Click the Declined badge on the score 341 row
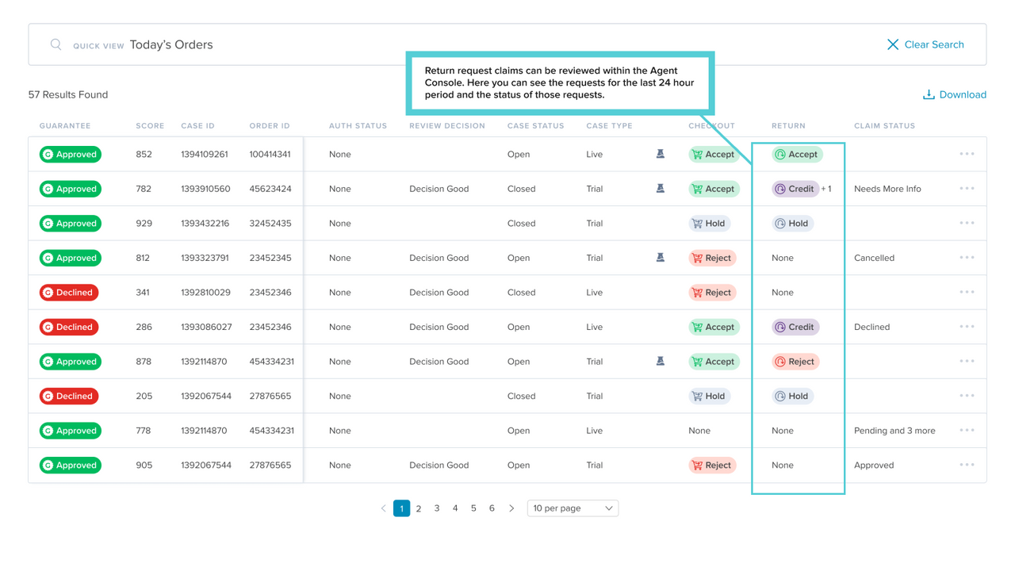Image resolution: width=1015 pixels, height=571 pixels. tap(68, 292)
